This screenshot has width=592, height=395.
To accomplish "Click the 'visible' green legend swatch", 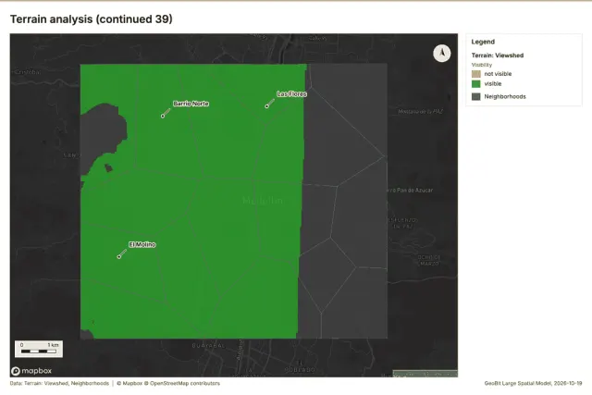I will 476,84.
